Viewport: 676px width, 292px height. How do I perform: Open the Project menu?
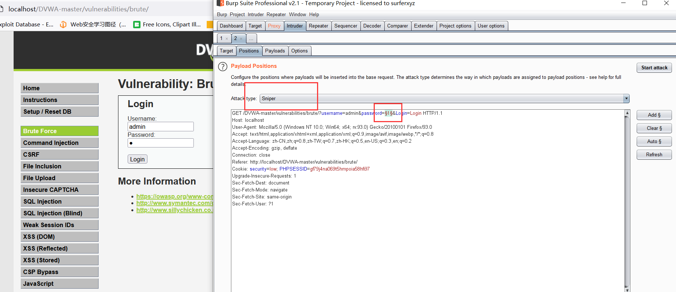pyautogui.click(x=237, y=15)
